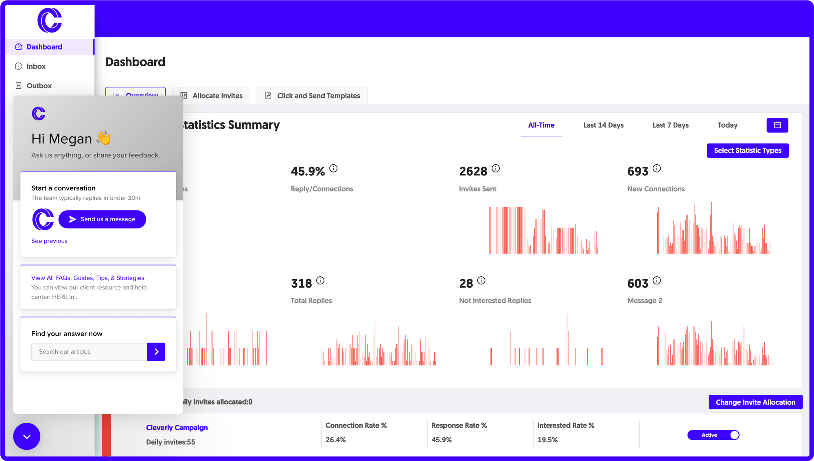Screen dimensions: 814x461
Task: Open the Inbox from the sidebar
Action: pos(36,66)
